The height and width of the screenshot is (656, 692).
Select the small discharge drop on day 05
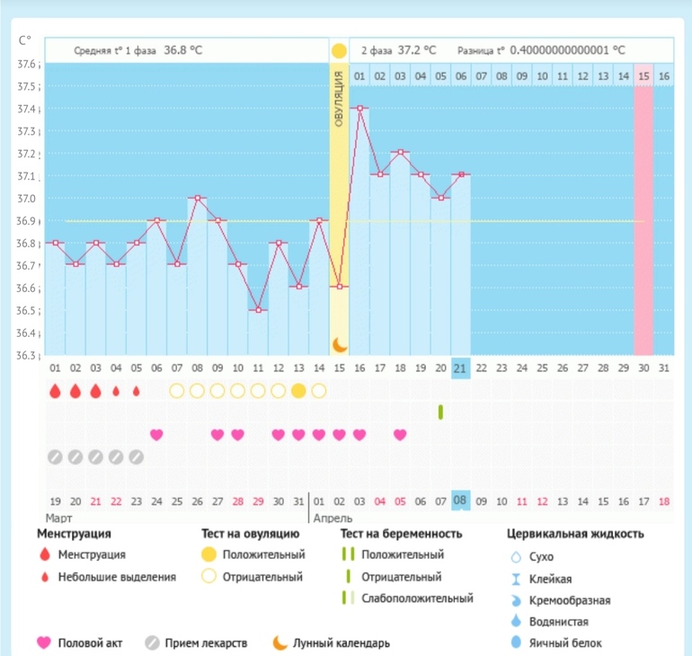[137, 391]
